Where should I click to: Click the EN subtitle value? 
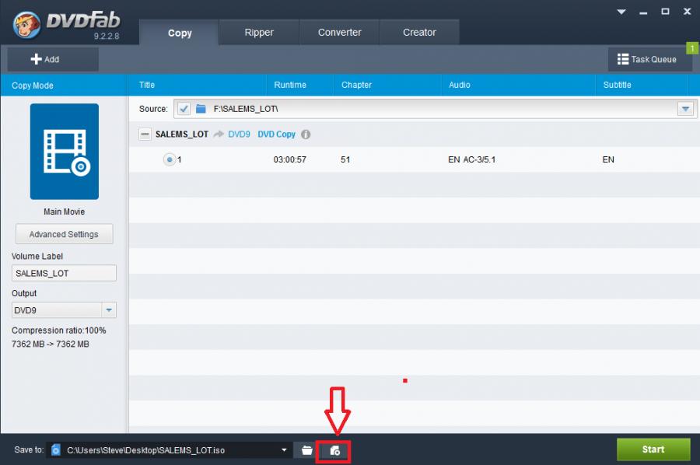click(x=608, y=159)
